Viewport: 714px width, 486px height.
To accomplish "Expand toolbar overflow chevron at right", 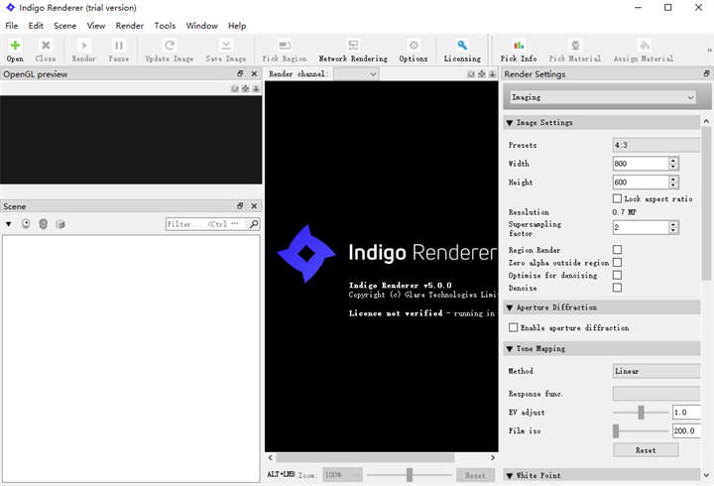I will click(x=709, y=50).
